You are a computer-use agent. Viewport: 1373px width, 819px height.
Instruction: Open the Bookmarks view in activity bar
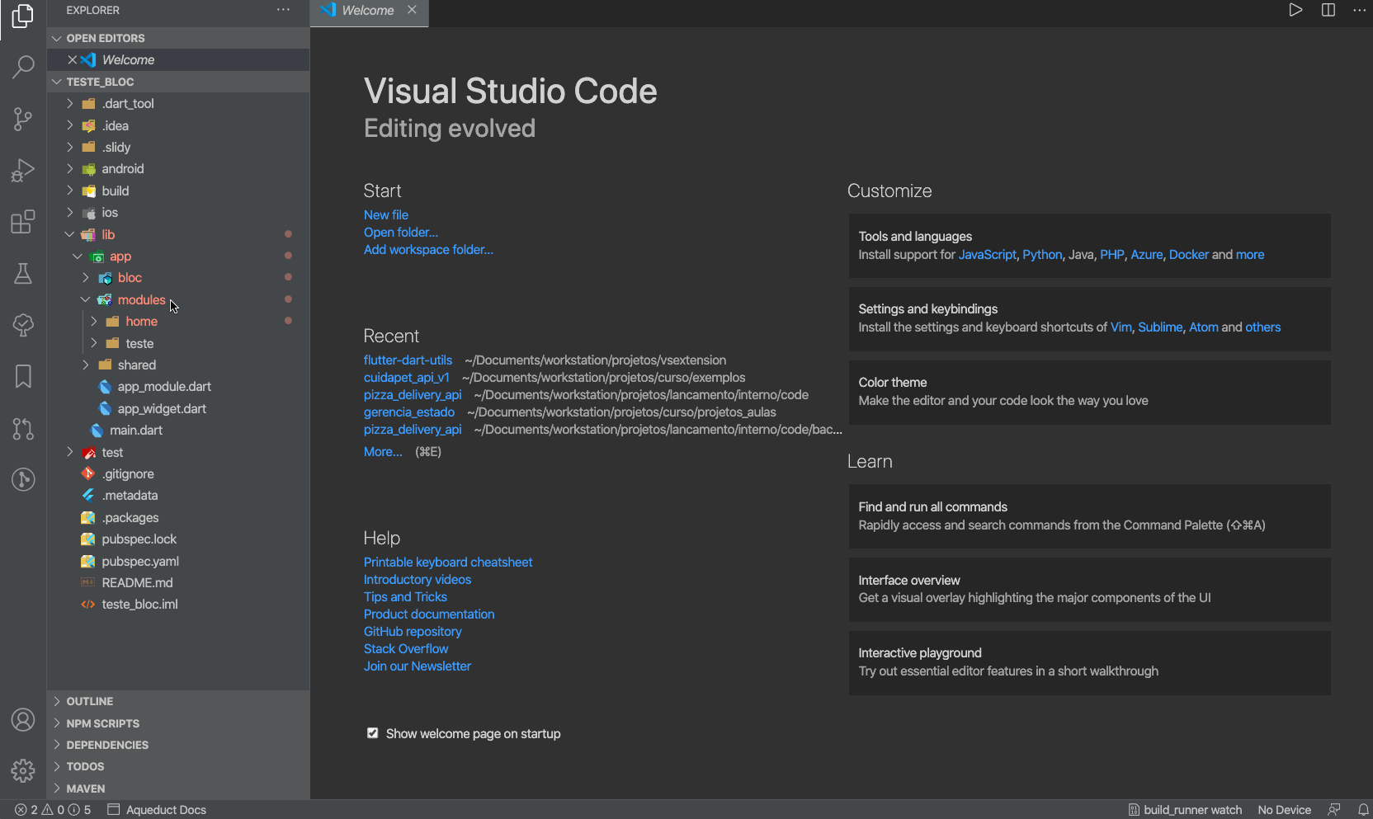click(23, 376)
